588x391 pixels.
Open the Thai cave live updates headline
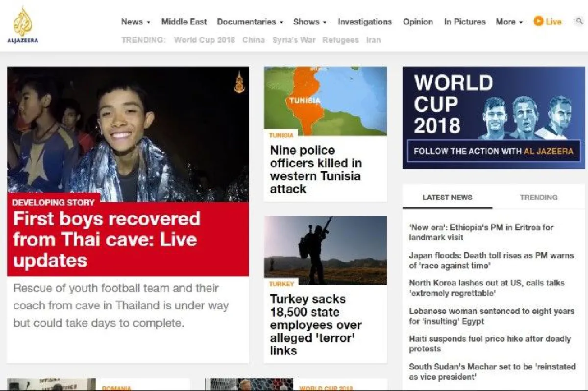click(x=107, y=239)
